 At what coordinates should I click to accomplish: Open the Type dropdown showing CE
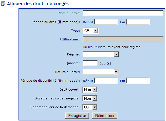[x=90, y=31]
